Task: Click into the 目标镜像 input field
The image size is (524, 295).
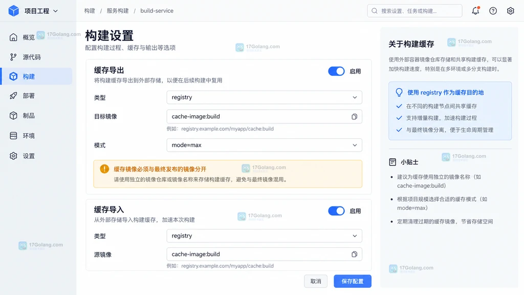Action: click(265, 117)
